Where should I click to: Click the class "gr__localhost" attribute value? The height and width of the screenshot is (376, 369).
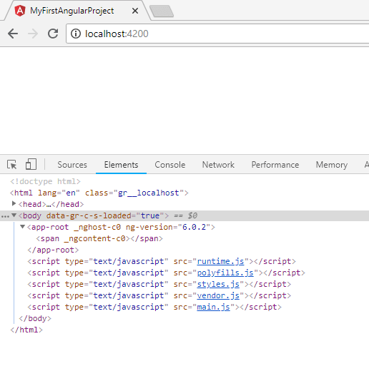(149, 193)
